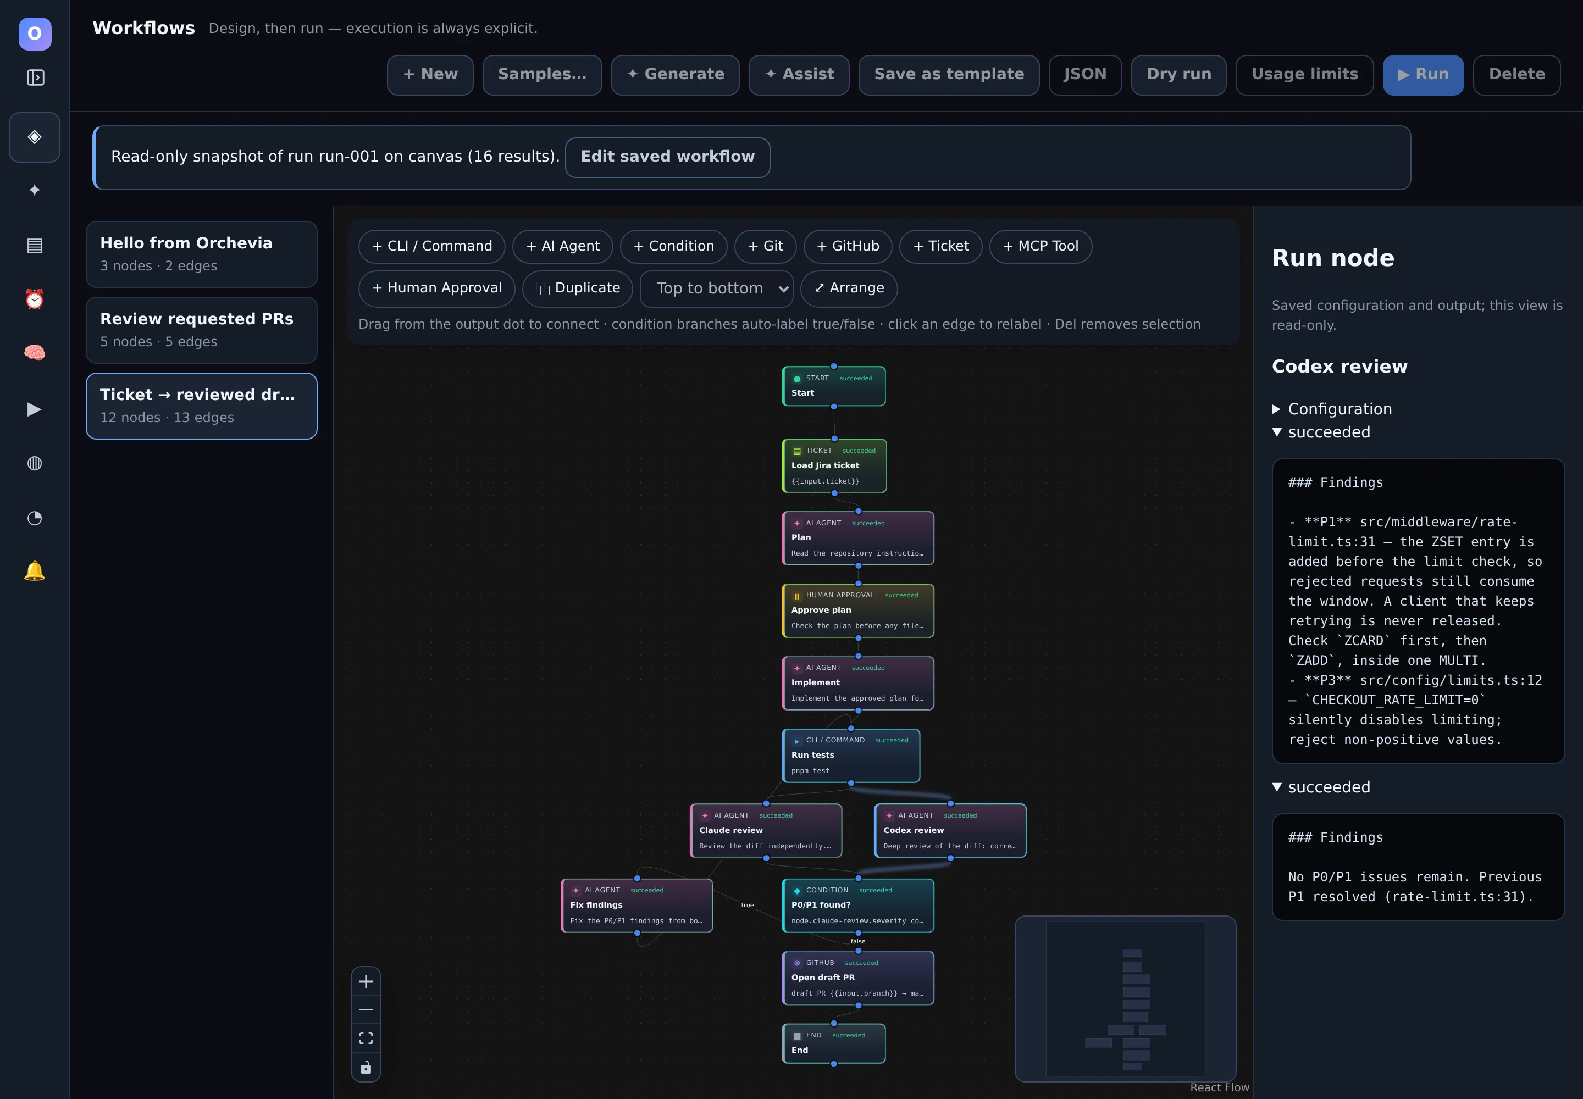Click the Duplicate button

point(577,288)
